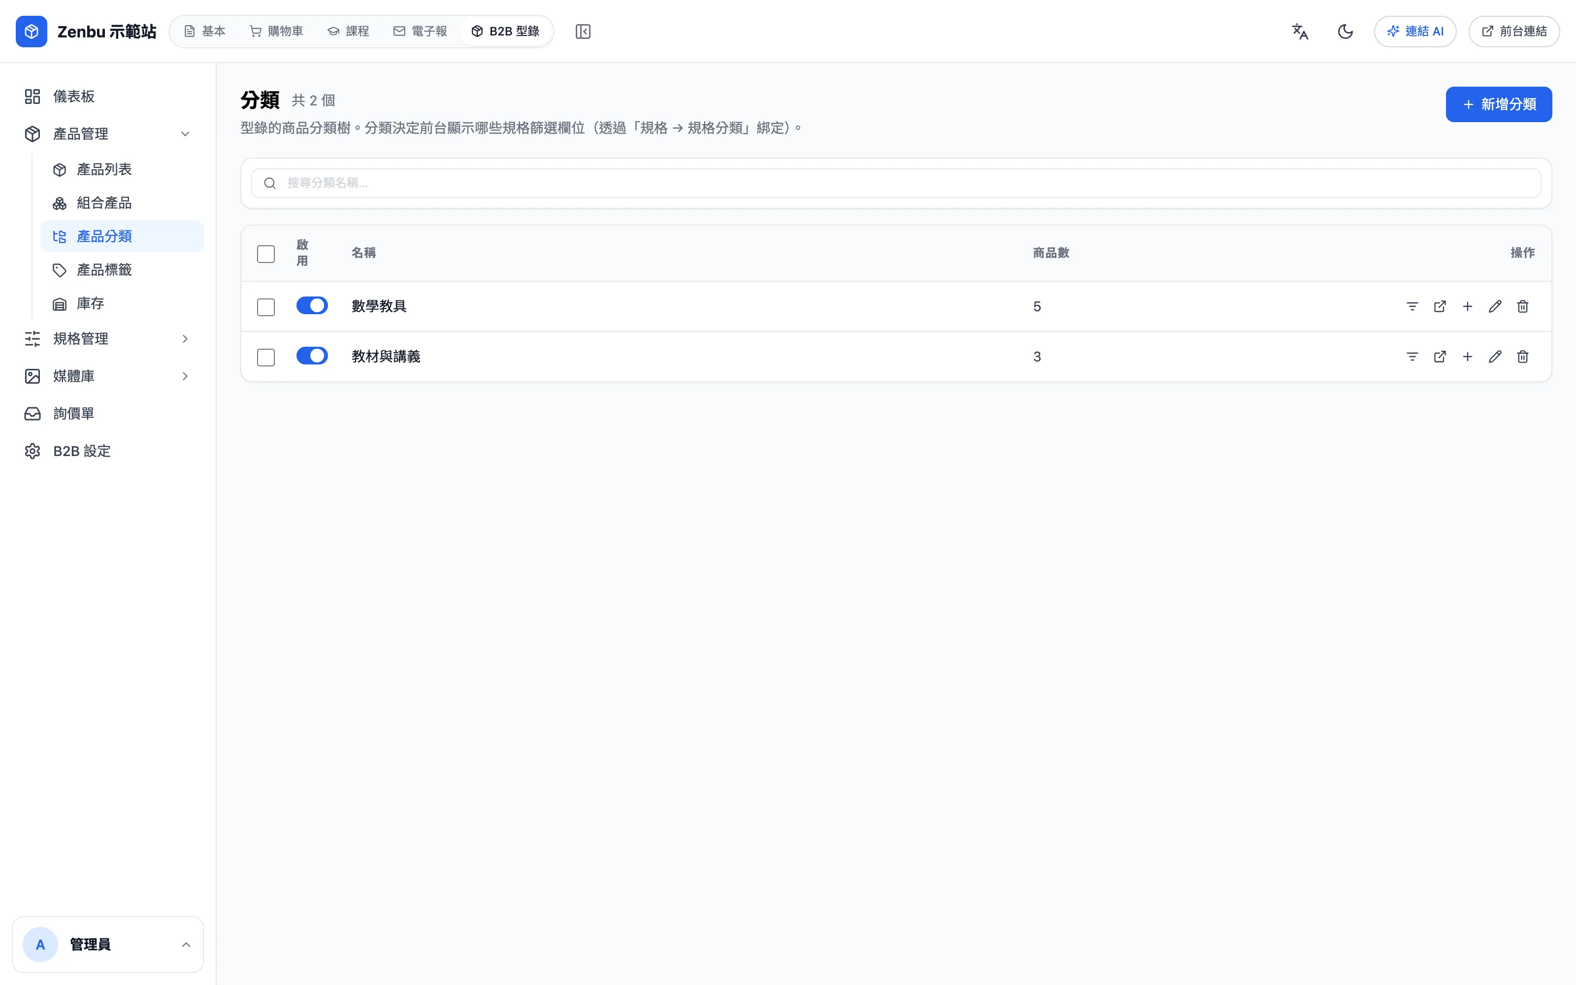This screenshot has height=985, width=1576.
Task: Add subcategory under 教材與講義 with plus icon
Action: pos(1467,357)
